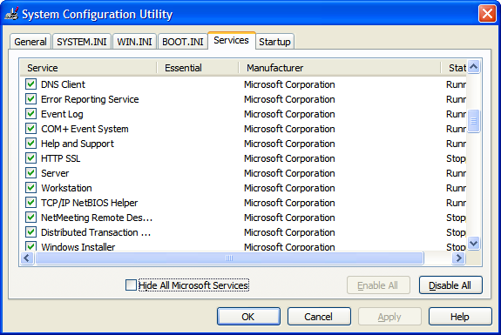Close the System Configuration Utility window

487,14
